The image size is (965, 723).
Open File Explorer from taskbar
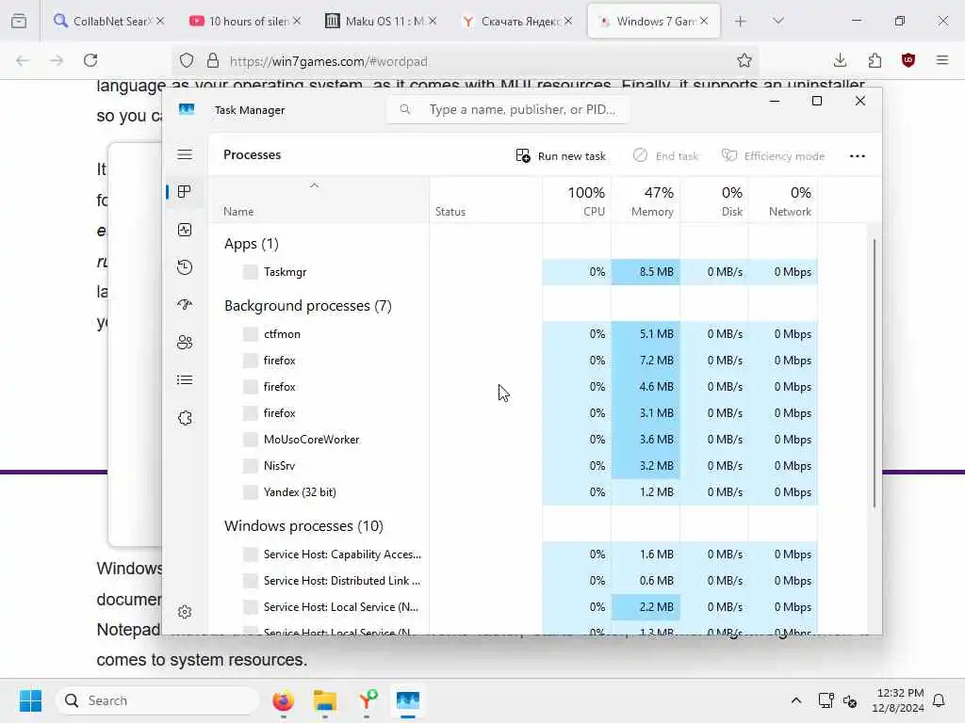pyautogui.click(x=325, y=700)
